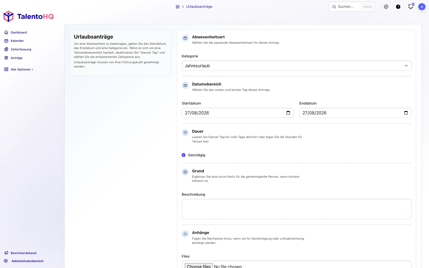Open notifications bell
Viewport: 429px width, 268px height.
[410, 6]
